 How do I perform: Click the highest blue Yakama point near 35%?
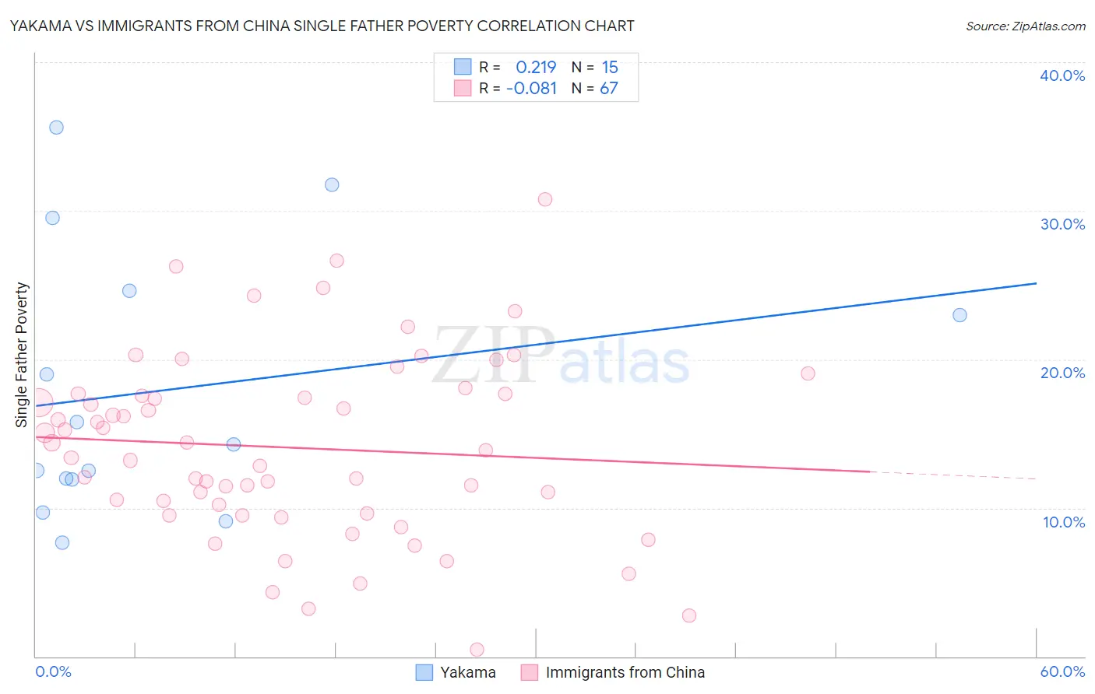(56, 128)
